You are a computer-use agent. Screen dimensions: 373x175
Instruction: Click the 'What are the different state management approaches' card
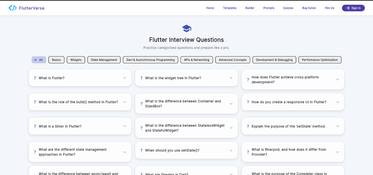tap(80, 152)
